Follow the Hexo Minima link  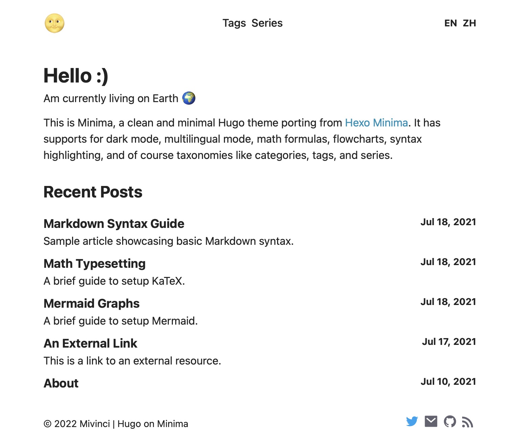pyautogui.click(x=376, y=123)
